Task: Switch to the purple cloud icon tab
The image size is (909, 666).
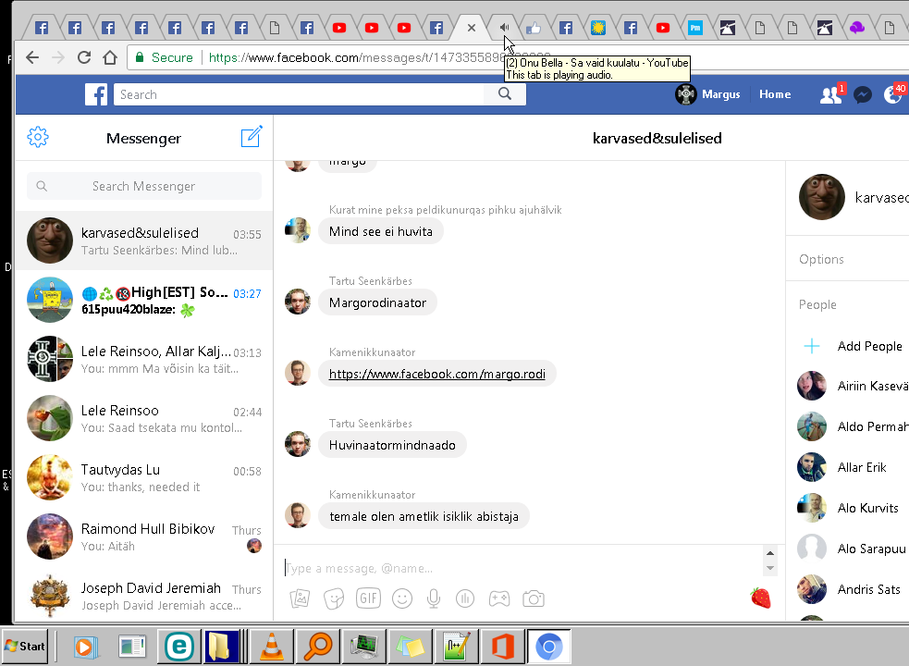Action: coord(857,27)
